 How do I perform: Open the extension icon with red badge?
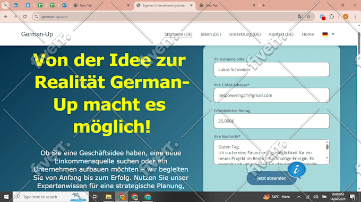322,17
